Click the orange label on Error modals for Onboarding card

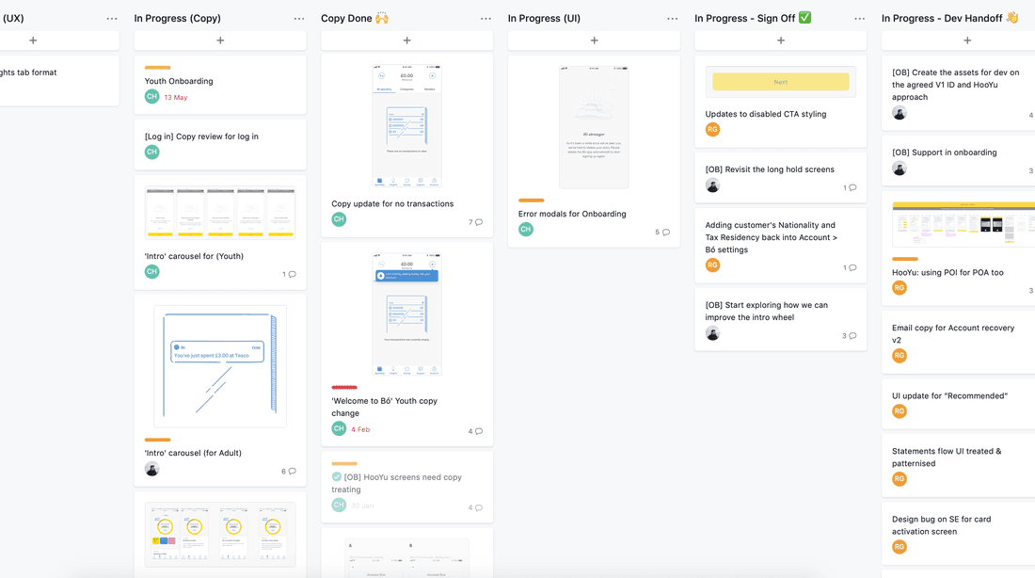point(532,201)
